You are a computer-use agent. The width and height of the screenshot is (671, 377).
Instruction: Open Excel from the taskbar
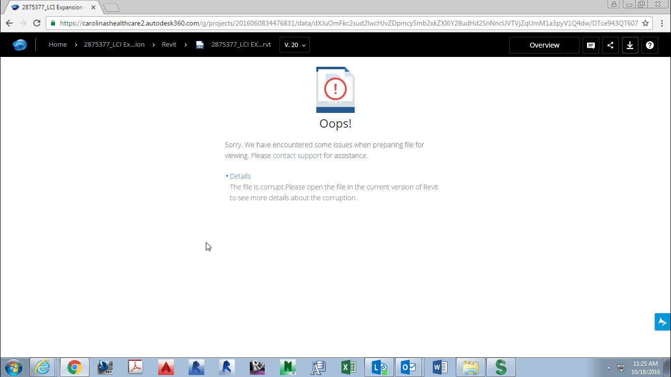point(348,367)
